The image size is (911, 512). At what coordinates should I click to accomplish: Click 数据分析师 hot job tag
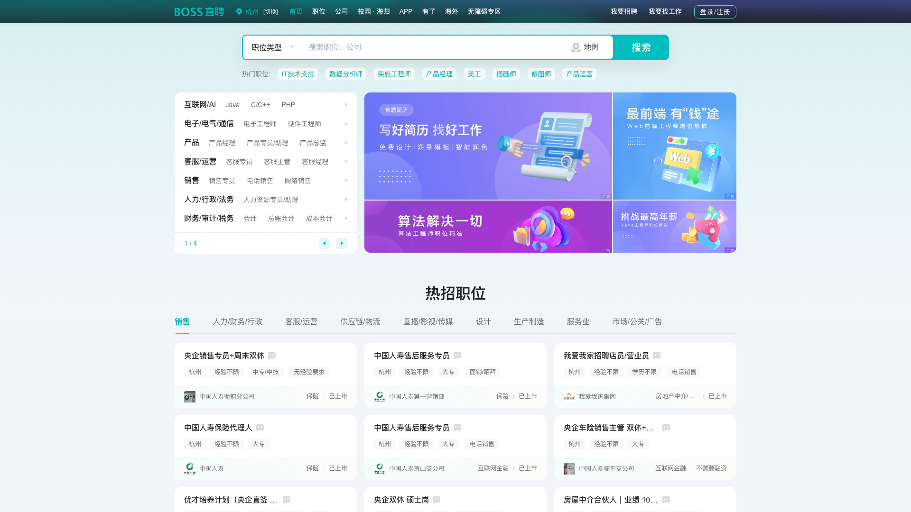pos(346,74)
